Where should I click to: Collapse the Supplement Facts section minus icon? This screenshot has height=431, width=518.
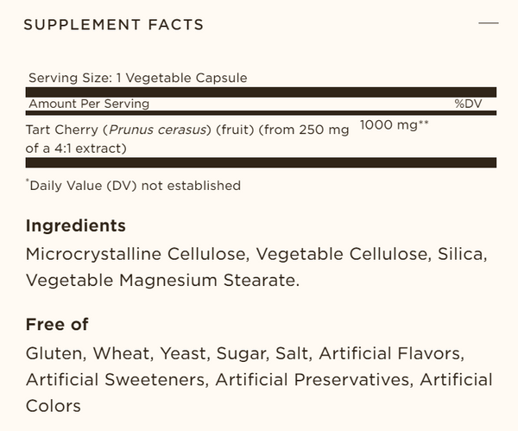click(488, 23)
